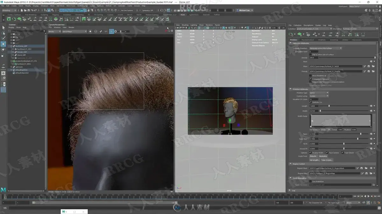Select furHead_01_DESC in the Outliner

(x=24, y=64)
